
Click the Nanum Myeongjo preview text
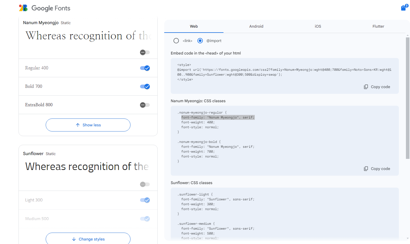coord(88,36)
